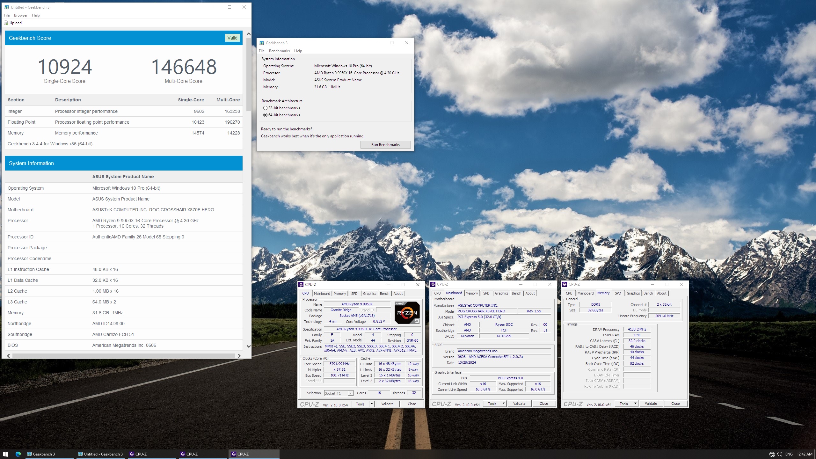The width and height of the screenshot is (816, 459).
Task: Open Tools dropdown arrow in Mainboard window
Action: (503, 404)
